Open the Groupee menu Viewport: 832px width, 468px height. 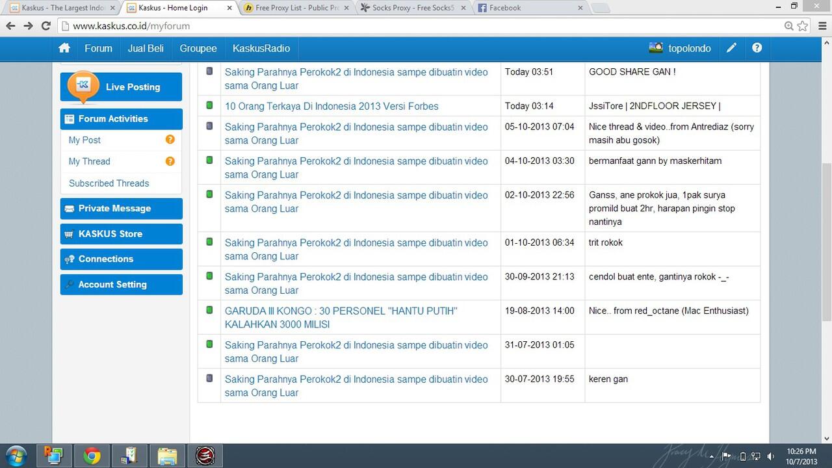(198, 48)
